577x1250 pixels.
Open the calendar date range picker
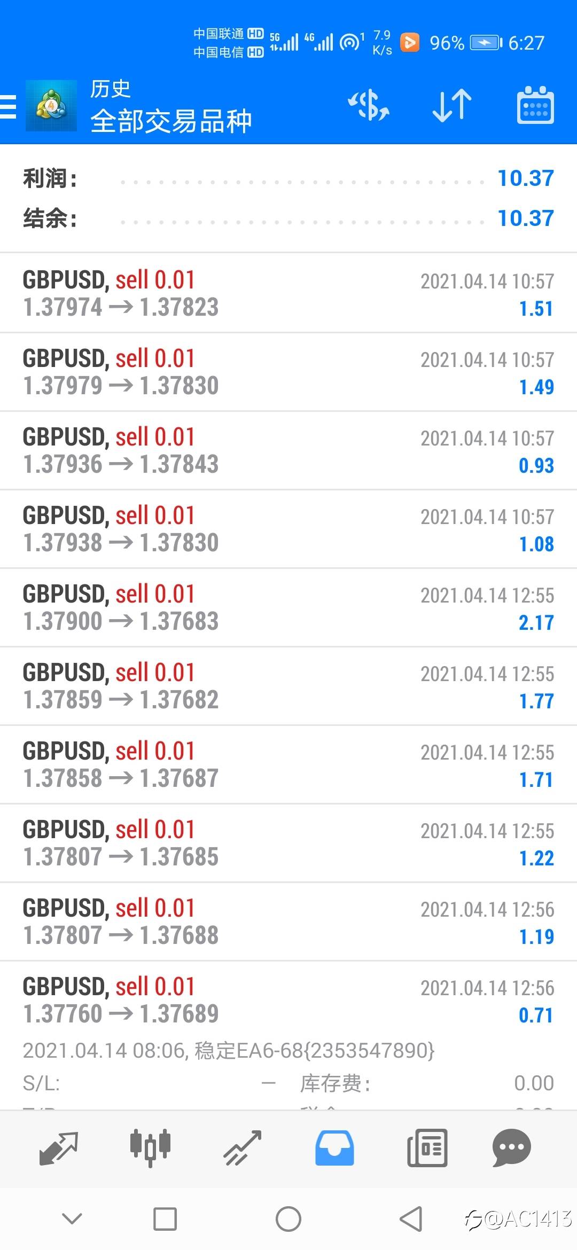[535, 105]
